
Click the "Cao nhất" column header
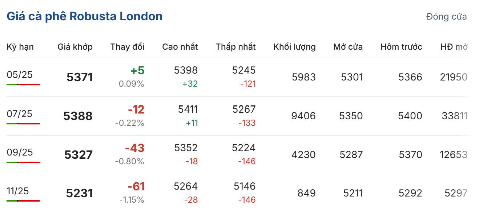[x=180, y=47]
